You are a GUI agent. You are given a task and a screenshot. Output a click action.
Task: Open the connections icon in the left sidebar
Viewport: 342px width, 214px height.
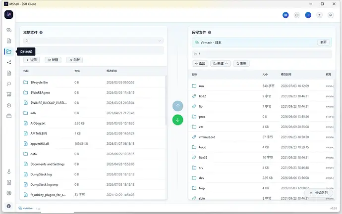tap(9, 30)
